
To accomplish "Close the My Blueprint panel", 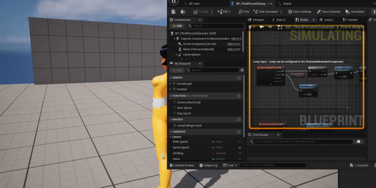I will point(200,64).
